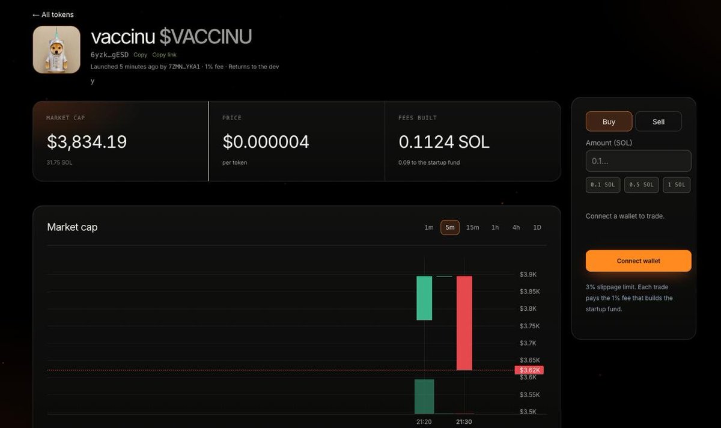Click the 'Connect a wallet to trade.' text
Image resolution: width=721 pixels, height=428 pixels.
pyautogui.click(x=625, y=216)
